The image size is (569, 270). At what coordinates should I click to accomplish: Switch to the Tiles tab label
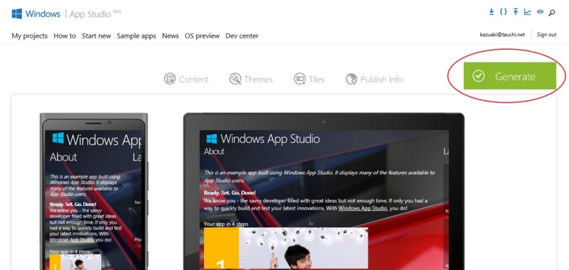click(x=317, y=80)
